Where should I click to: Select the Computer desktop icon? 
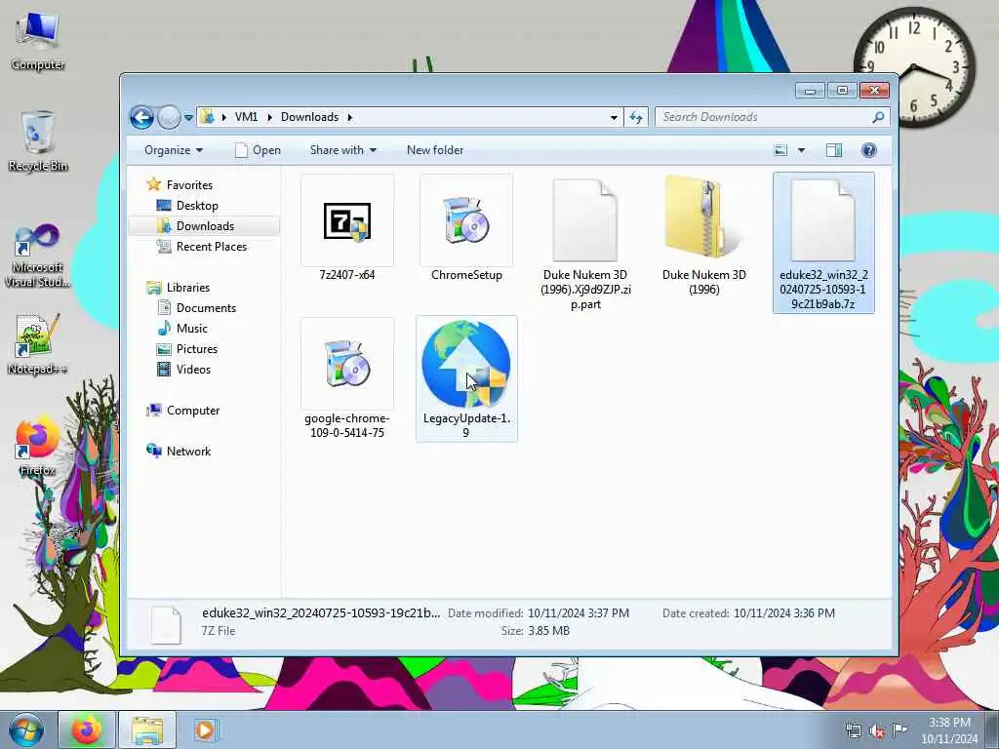38,41
